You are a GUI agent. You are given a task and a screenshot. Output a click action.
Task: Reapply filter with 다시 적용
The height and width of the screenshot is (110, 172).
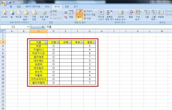[x=89, y=15]
